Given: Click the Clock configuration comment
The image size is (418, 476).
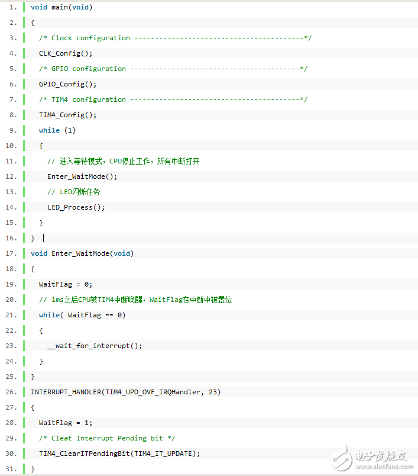Looking at the screenshot, I should pos(175,38).
